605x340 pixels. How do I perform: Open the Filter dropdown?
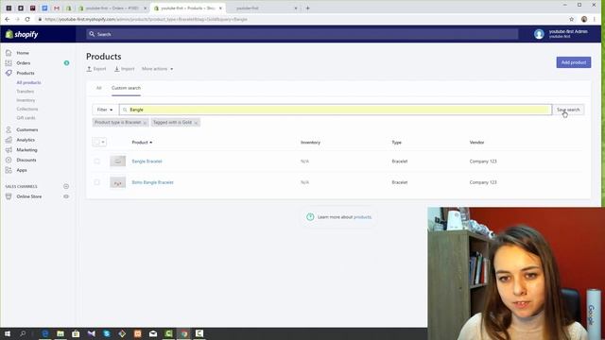[105, 110]
